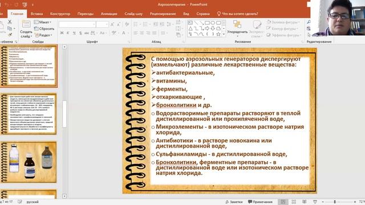Screen dimensions: 365x205
Task: Click the Find magnifier icon
Action: (309, 22)
